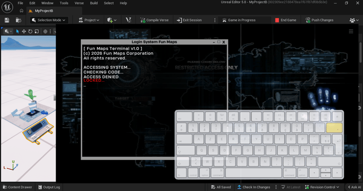
Task: Click the A key on the on-screen keyboard
Action: tap(198, 139)
